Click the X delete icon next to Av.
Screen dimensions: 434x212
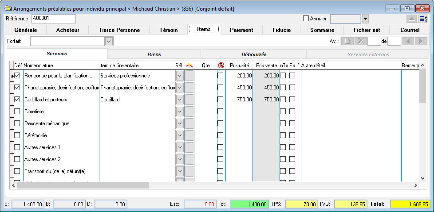(x=361, y=41)
